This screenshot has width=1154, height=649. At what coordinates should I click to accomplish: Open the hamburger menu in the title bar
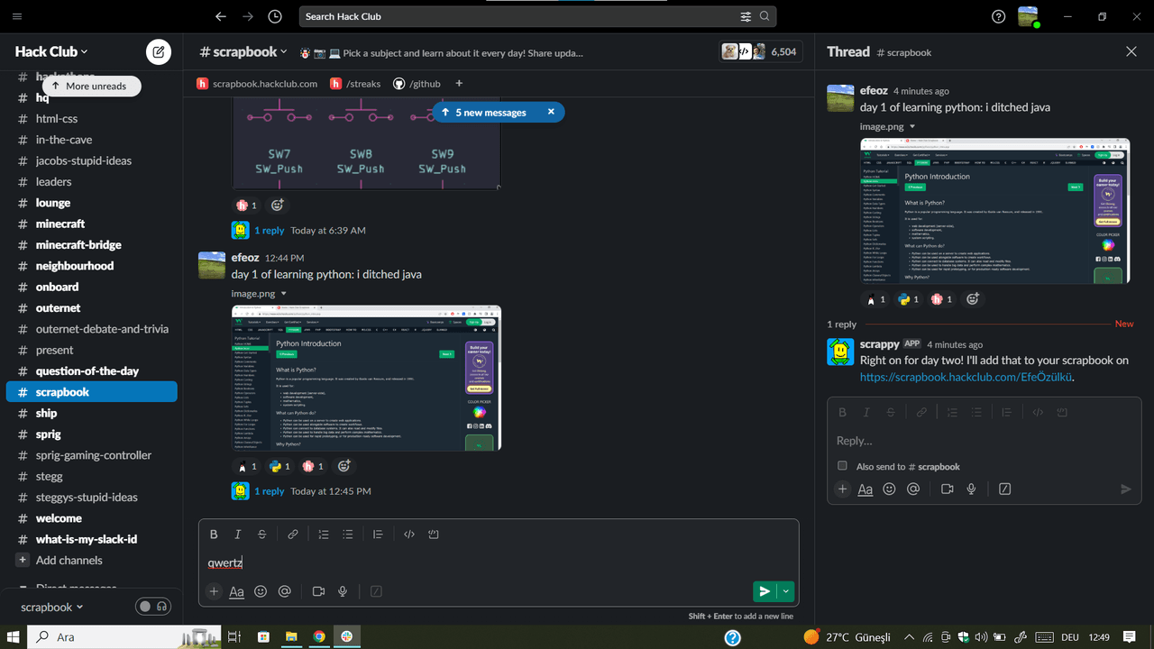pos(17,16)
